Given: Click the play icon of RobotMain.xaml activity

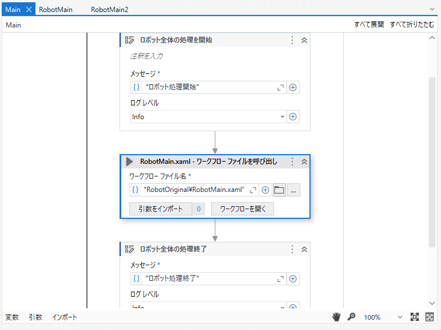Looking at the screenshot, I should click(x=129, y=162).
